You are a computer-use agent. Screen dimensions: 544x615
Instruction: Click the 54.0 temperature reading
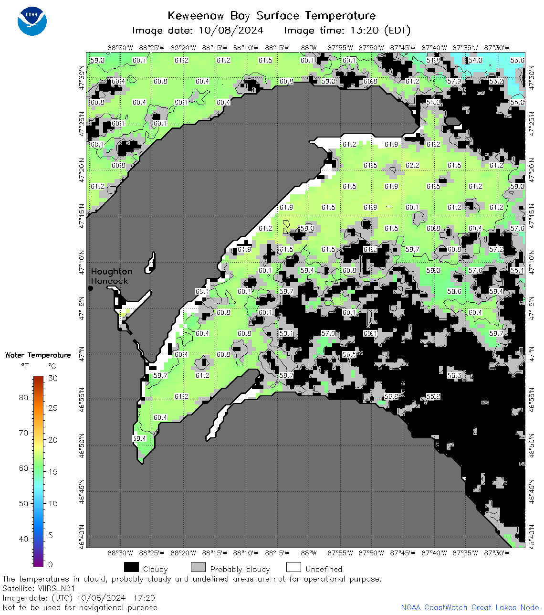coord(475,60)
